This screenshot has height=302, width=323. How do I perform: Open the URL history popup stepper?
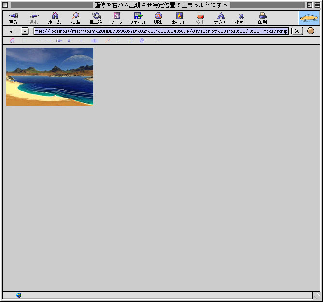coord(25,31)
